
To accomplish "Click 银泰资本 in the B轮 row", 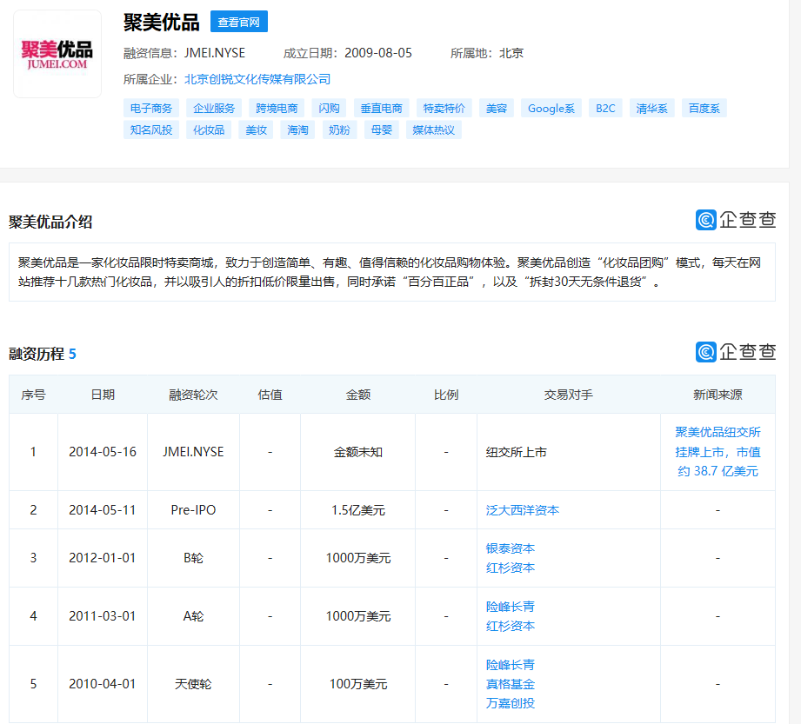I will [511, 548].
